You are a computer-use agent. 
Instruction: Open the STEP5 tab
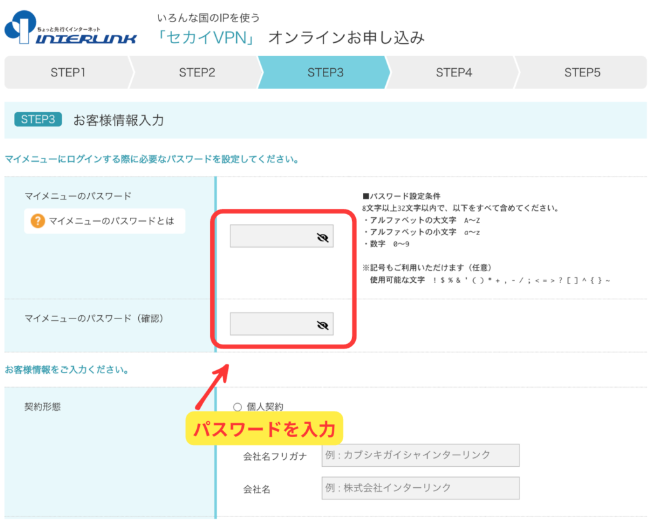pos(582,73)
